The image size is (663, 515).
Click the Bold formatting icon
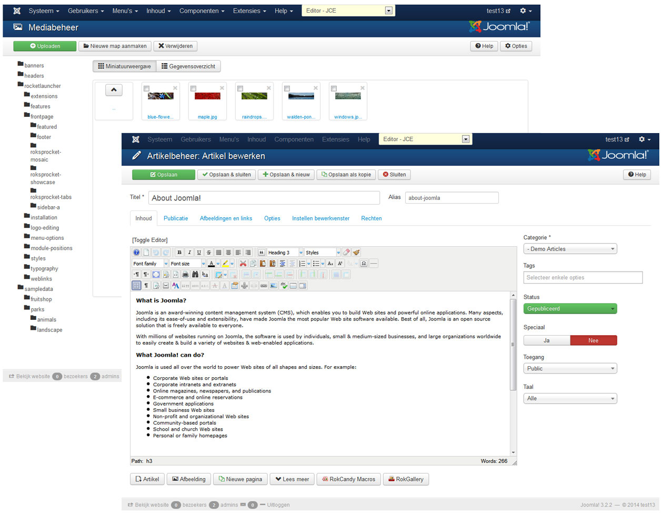pos(179,253)
